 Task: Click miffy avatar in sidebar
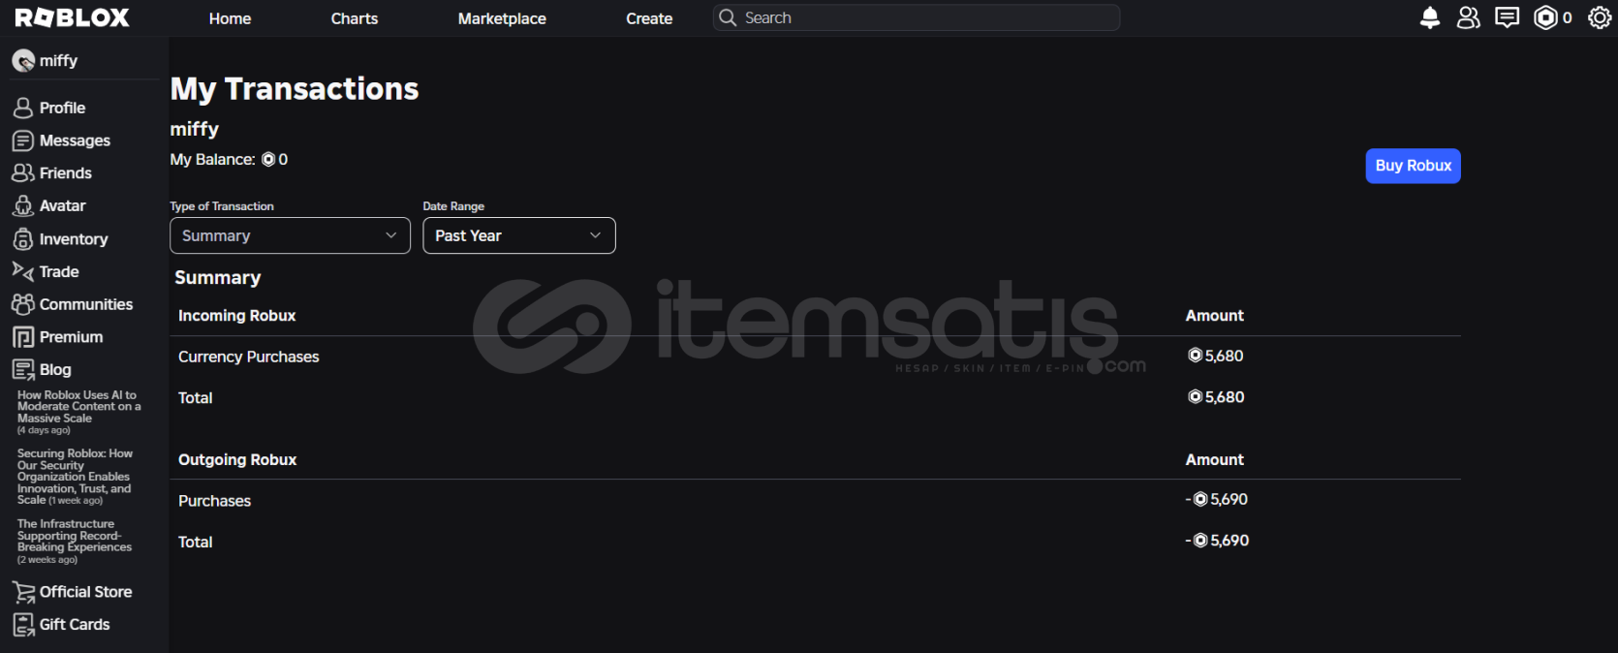[x=23, y=61]
